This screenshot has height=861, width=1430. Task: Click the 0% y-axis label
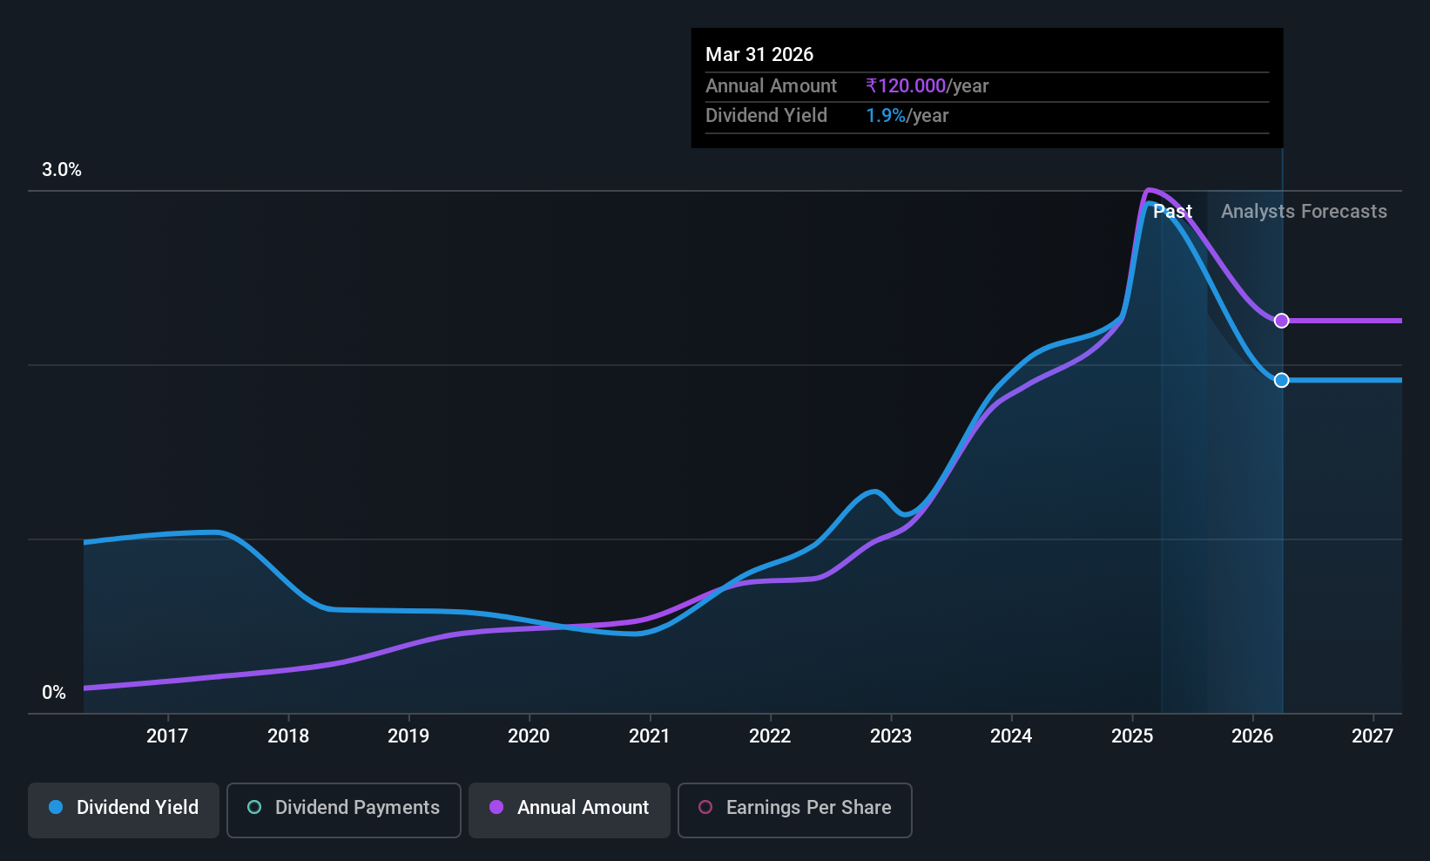point(54,693)
